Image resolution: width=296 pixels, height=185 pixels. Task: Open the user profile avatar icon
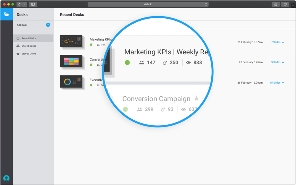point(6,178)
